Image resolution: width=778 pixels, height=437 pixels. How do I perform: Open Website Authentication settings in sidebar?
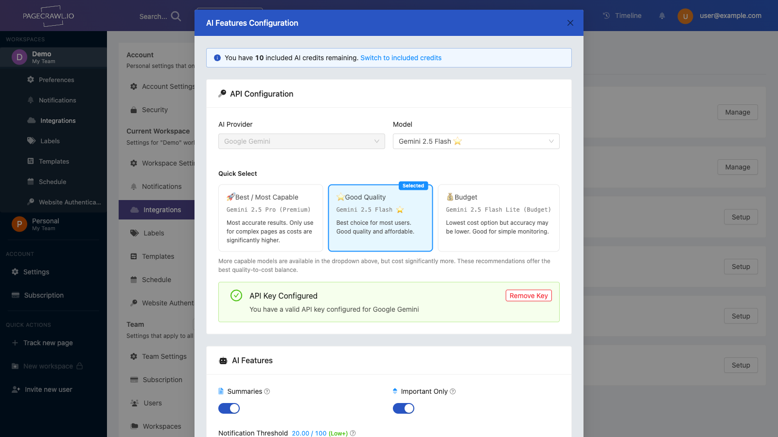[70, 202]
